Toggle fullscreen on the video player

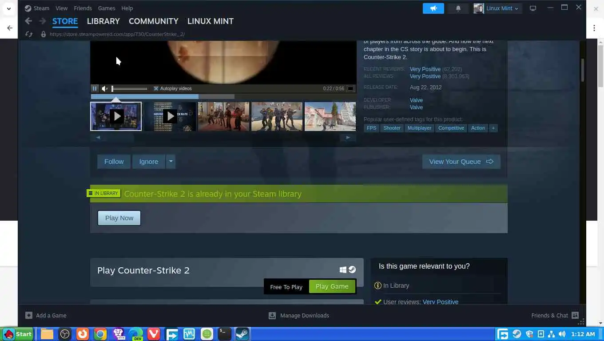tap(350, 88)
